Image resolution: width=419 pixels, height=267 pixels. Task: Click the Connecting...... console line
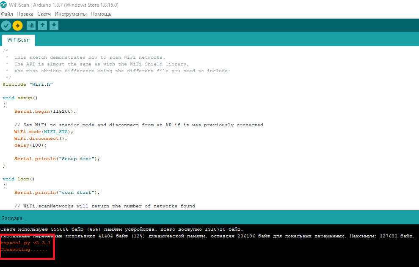point(24,250)
